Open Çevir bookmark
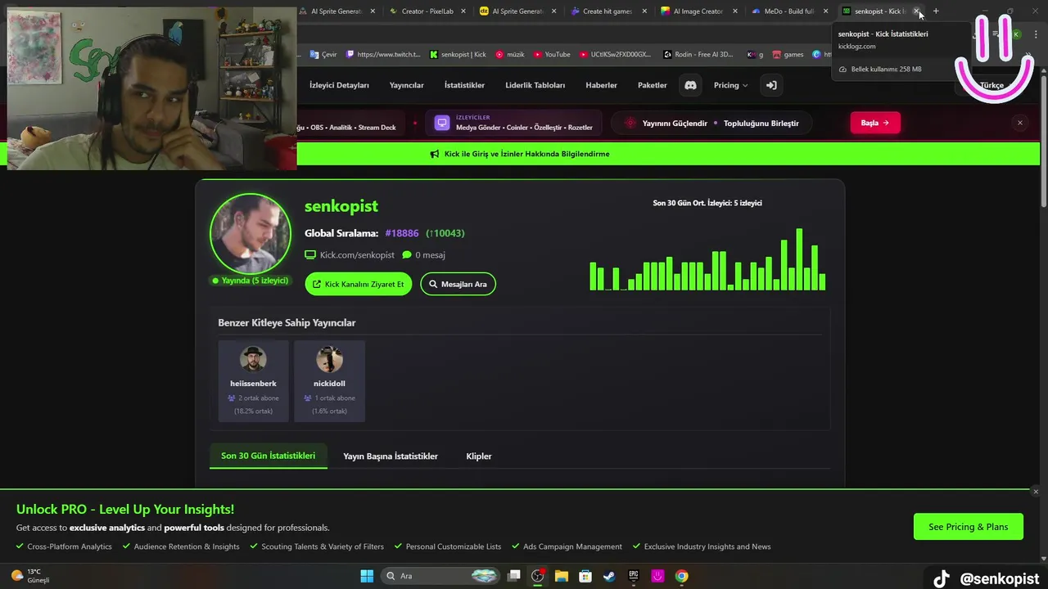 pyautogui.click(x=323, y=55)
